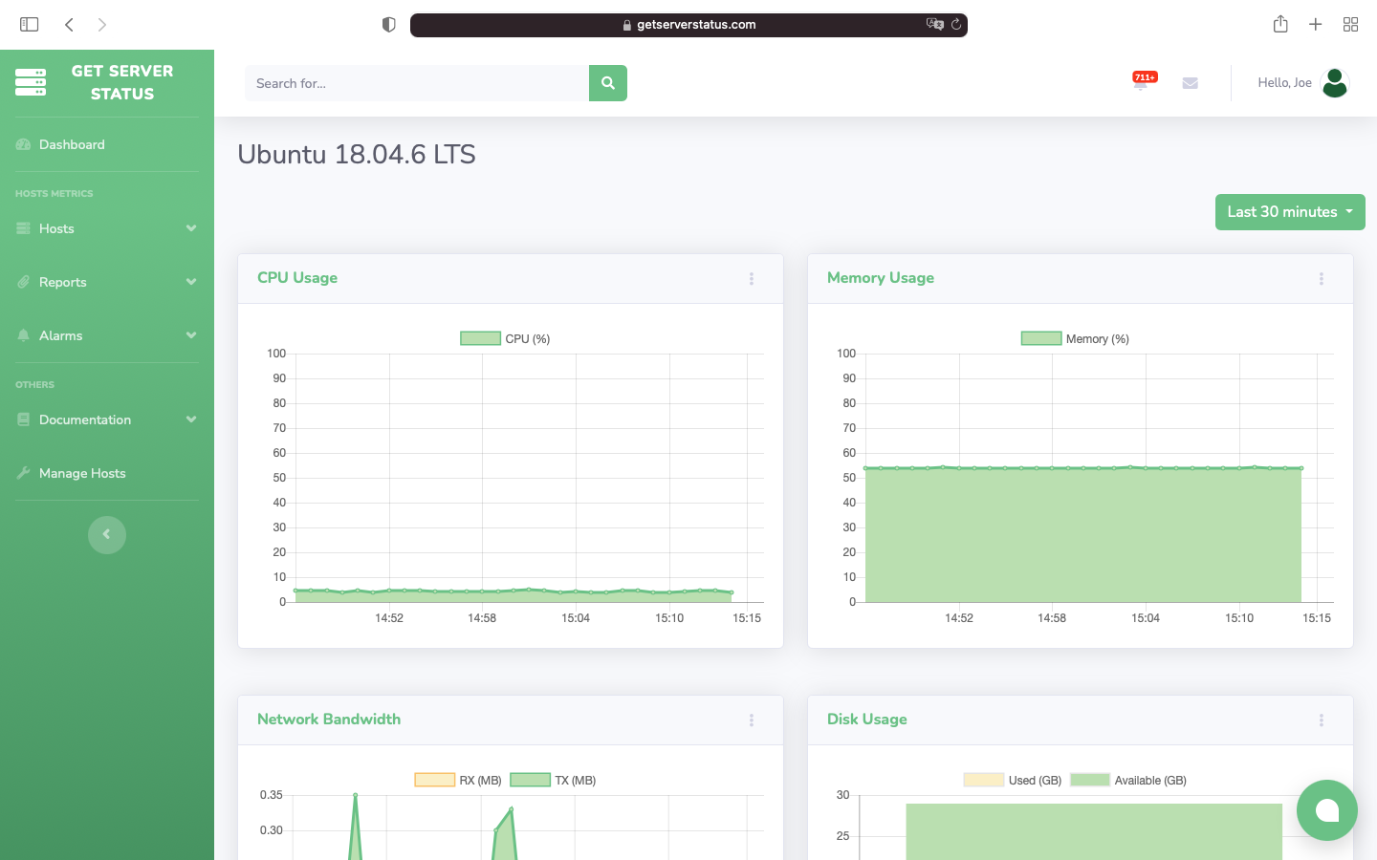Screen dimensions: 1377x860
Task: Click the user avatar icon
Action: [1335, 83]
